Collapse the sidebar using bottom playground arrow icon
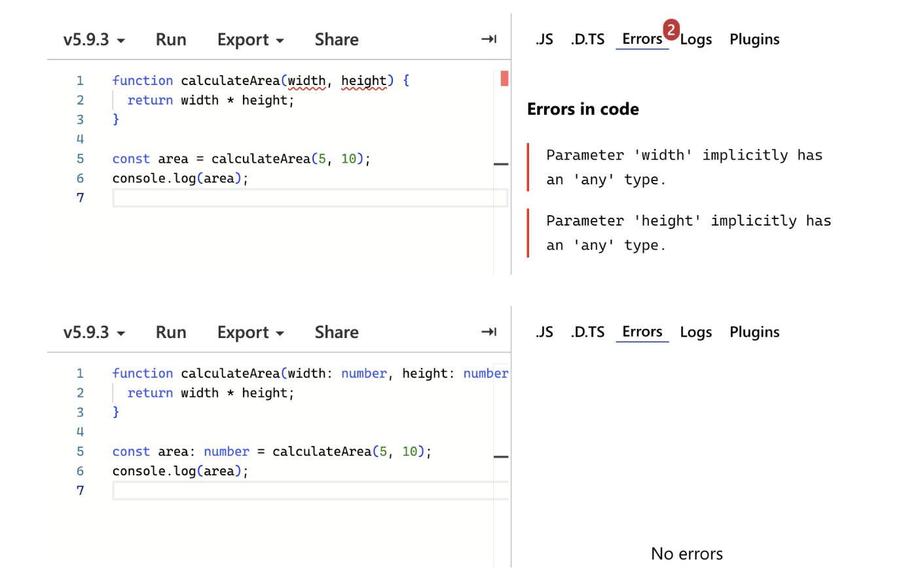905x578 pixels. click(489, 332)
